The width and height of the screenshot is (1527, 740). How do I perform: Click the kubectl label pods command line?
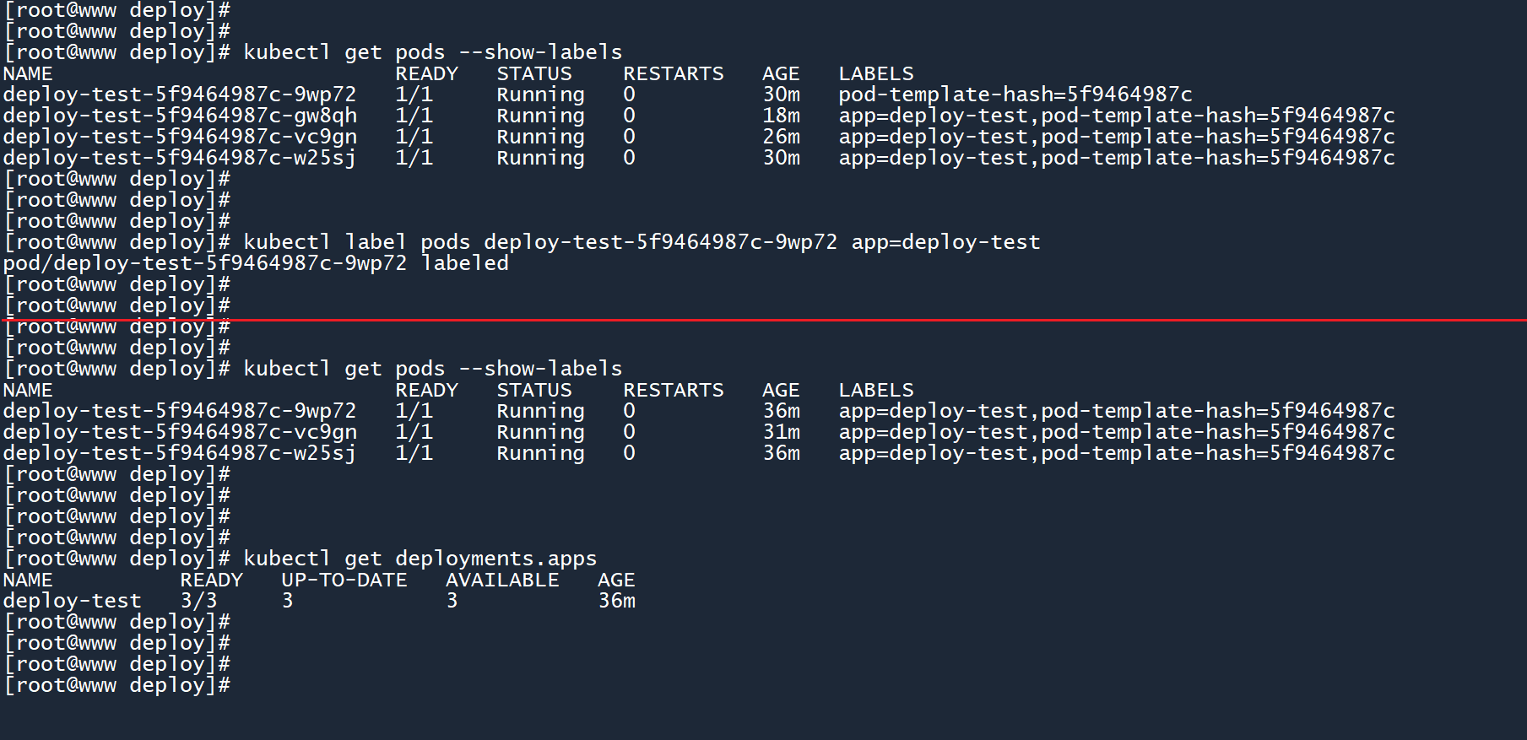point(642,242)
